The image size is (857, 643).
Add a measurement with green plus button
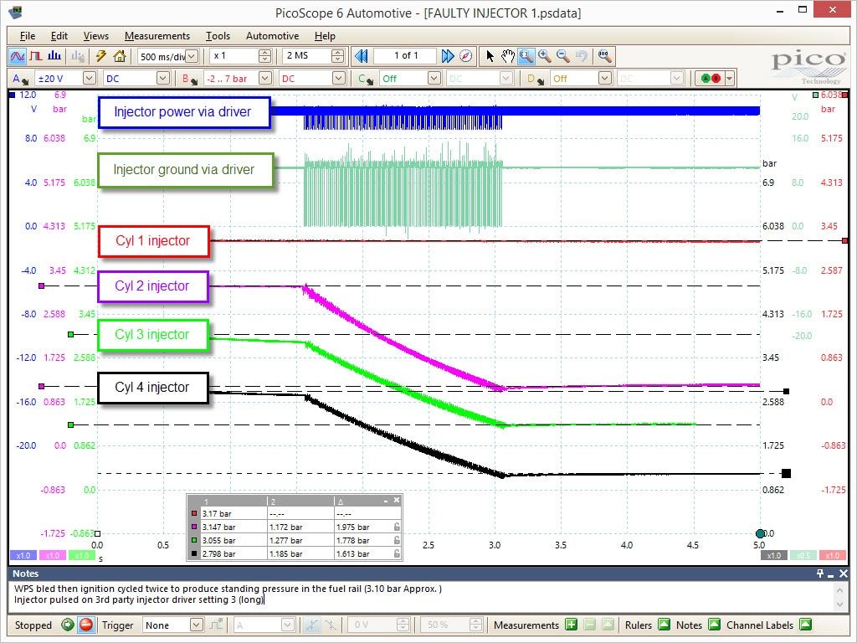571,625
